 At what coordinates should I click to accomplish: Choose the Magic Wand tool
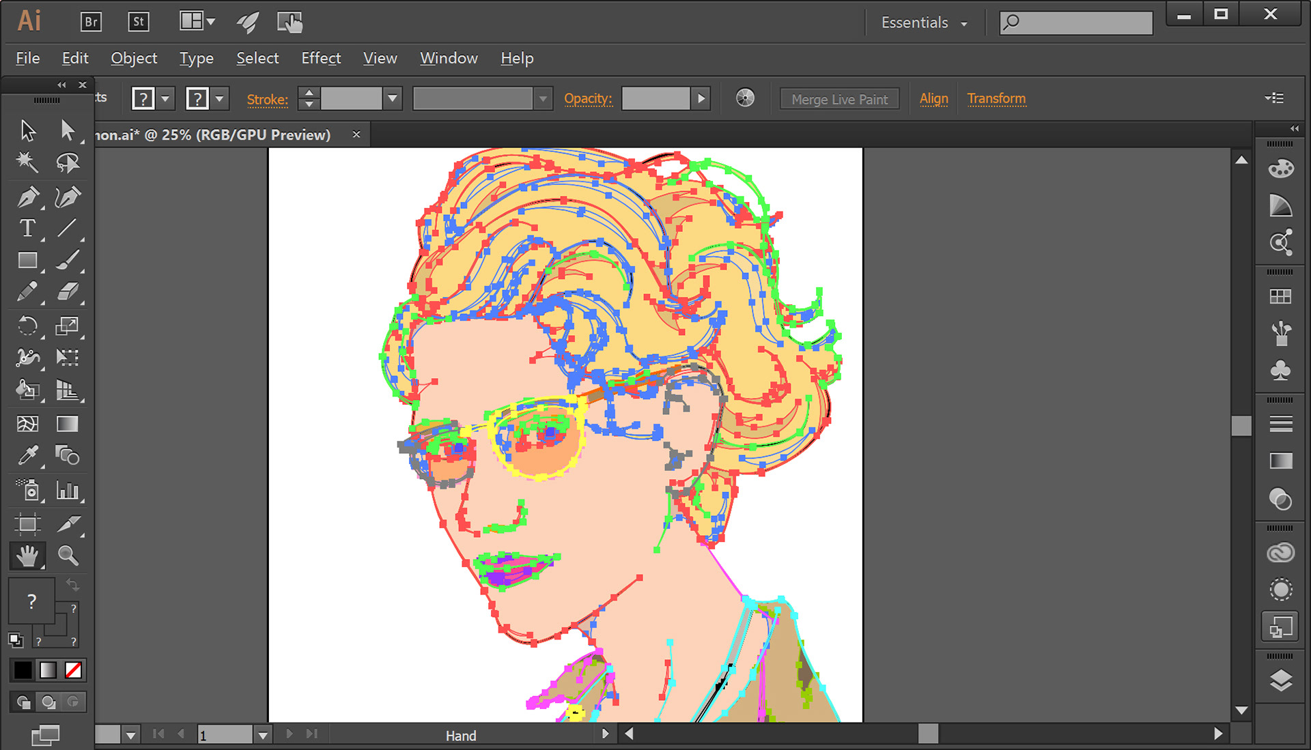pyautogui.click(x=28, y=162)
